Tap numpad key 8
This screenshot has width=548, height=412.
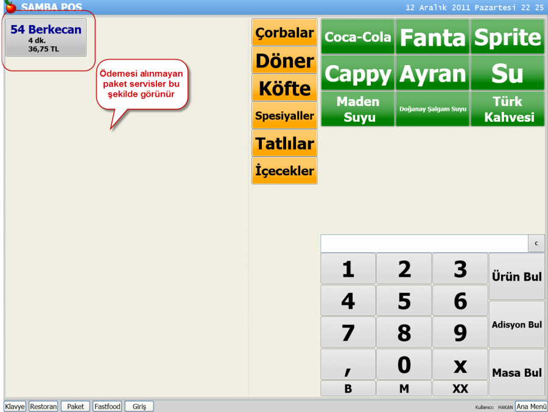[x=404, y=332]
